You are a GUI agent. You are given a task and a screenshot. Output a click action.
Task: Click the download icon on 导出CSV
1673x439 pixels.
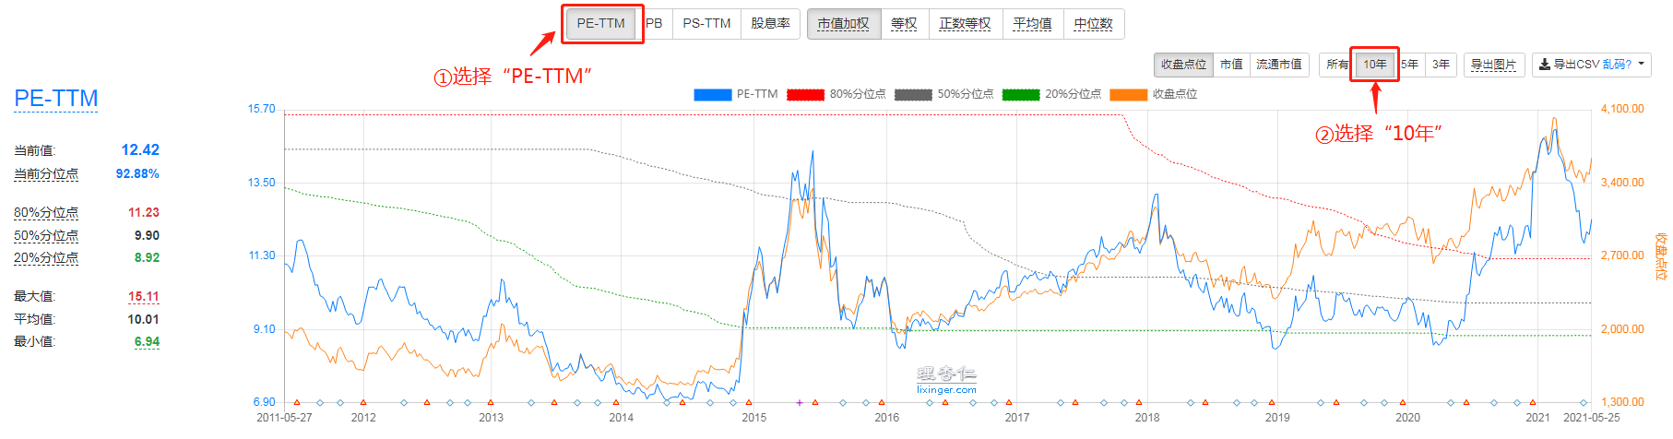(1545, 65)
